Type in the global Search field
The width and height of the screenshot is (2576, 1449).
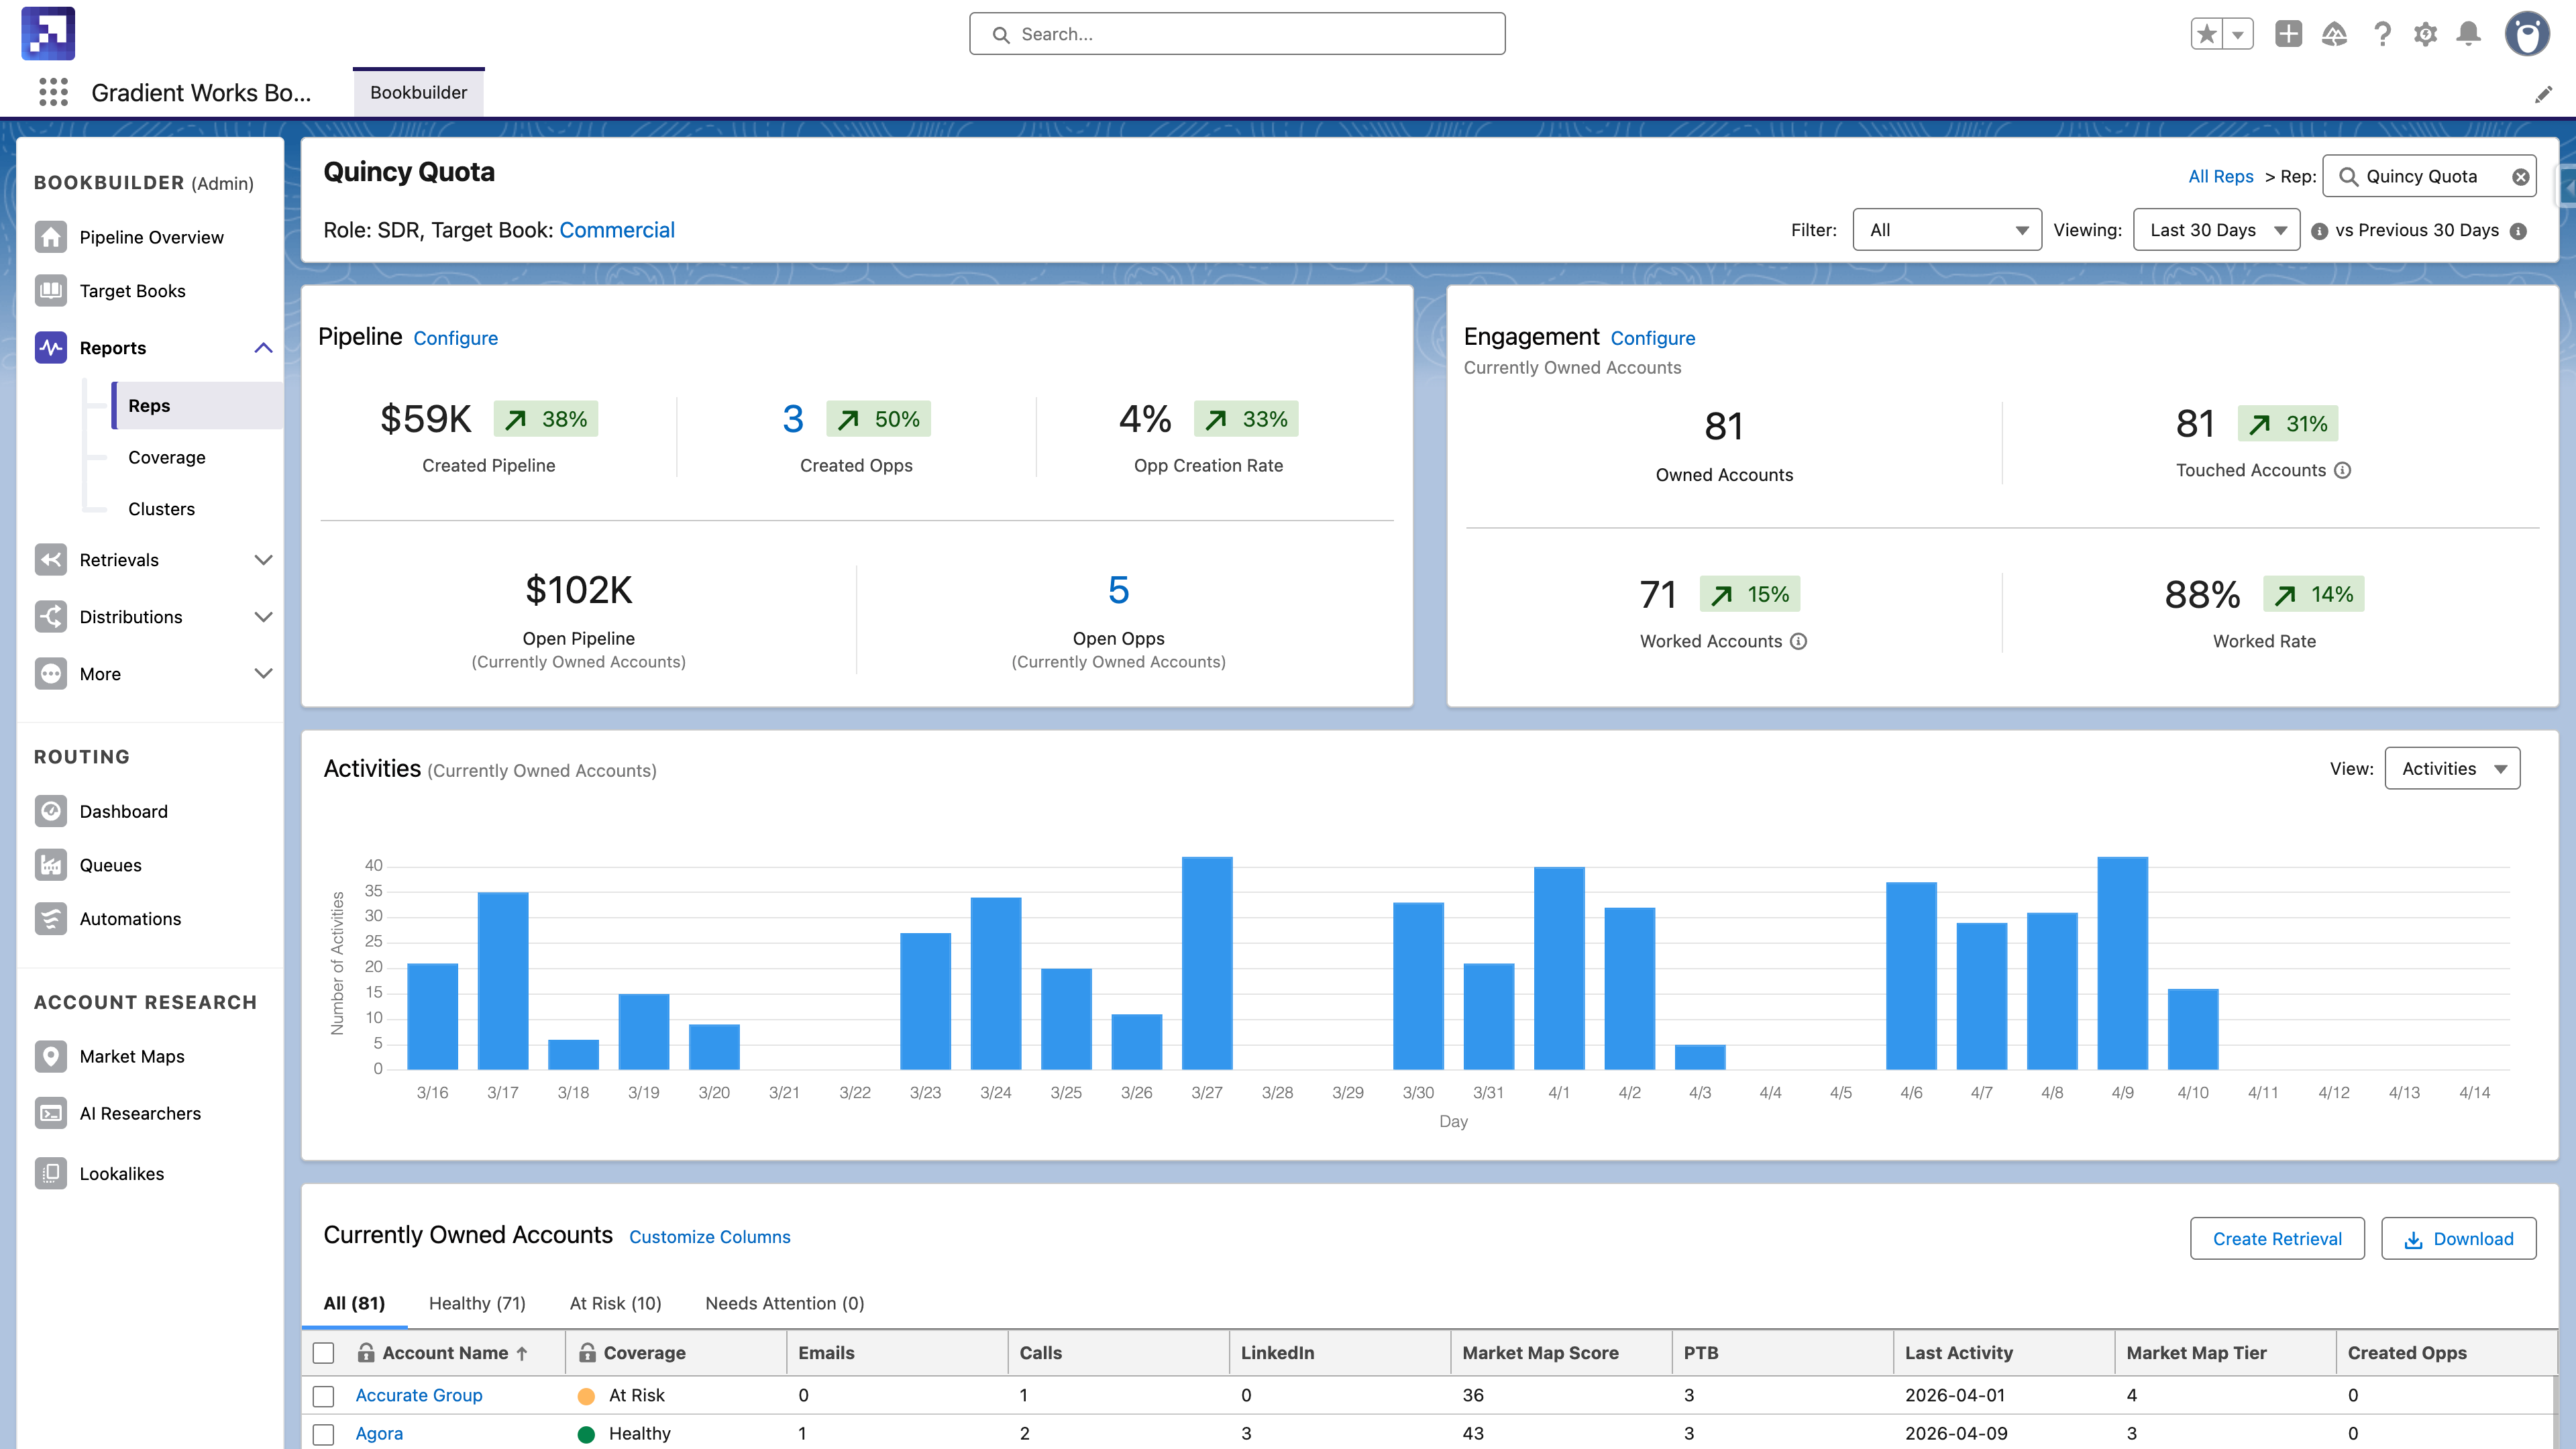click(1236, 33)
